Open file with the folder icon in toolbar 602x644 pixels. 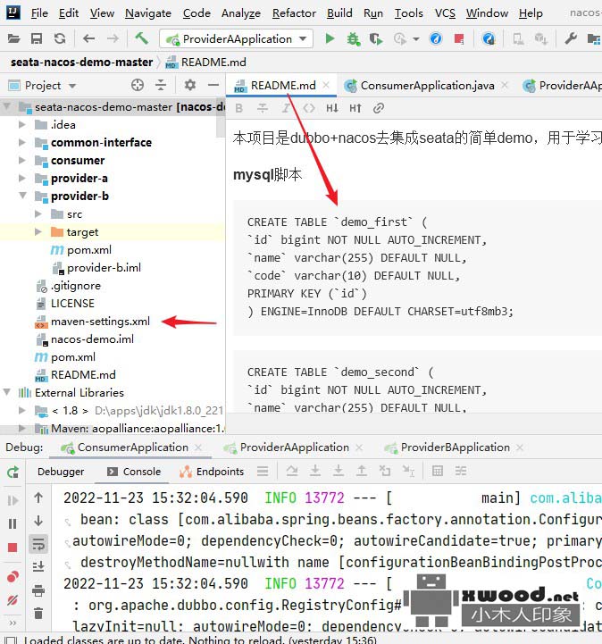pos(13,39)
